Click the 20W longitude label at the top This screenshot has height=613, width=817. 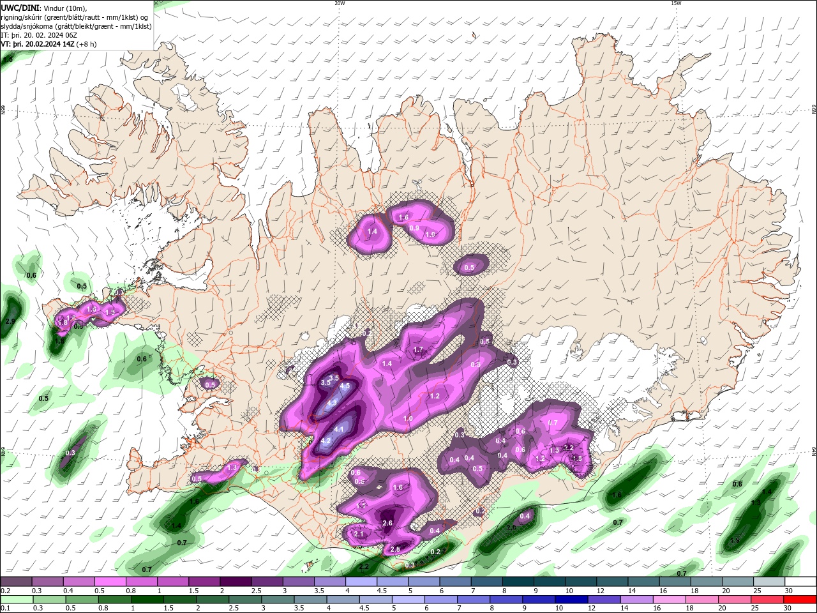pyautogui.click(x=340, y=3)
